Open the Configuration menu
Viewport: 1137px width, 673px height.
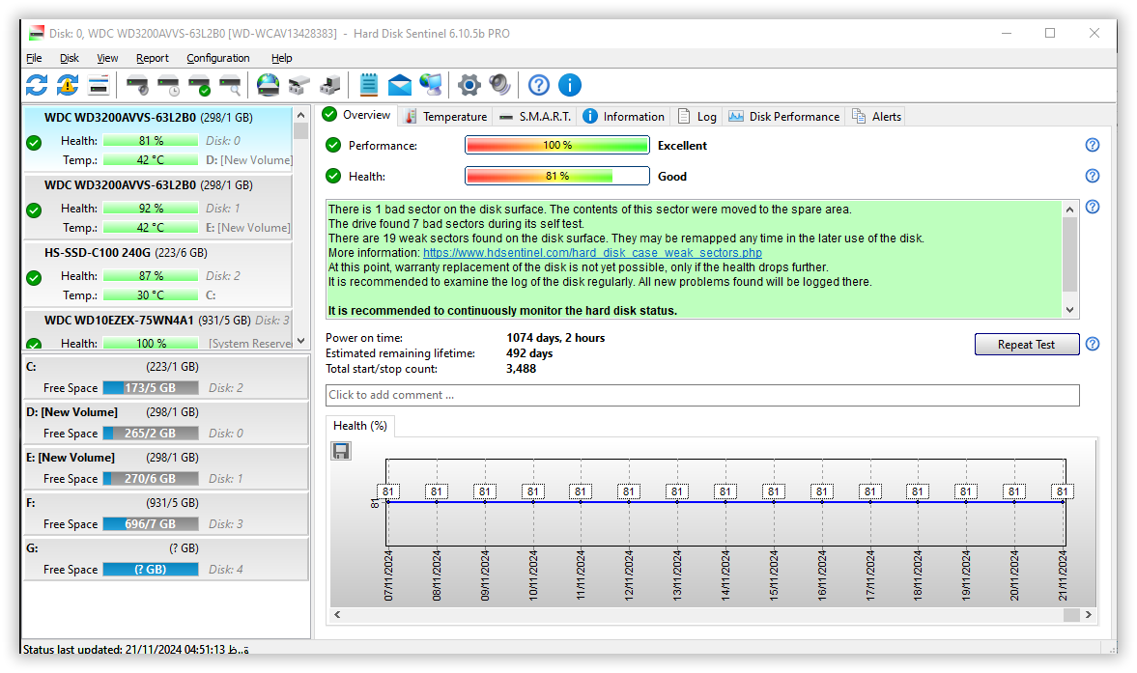[x=217, y=58]
